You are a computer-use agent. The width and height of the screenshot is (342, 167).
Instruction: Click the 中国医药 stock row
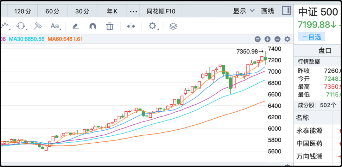pos(318,144)
